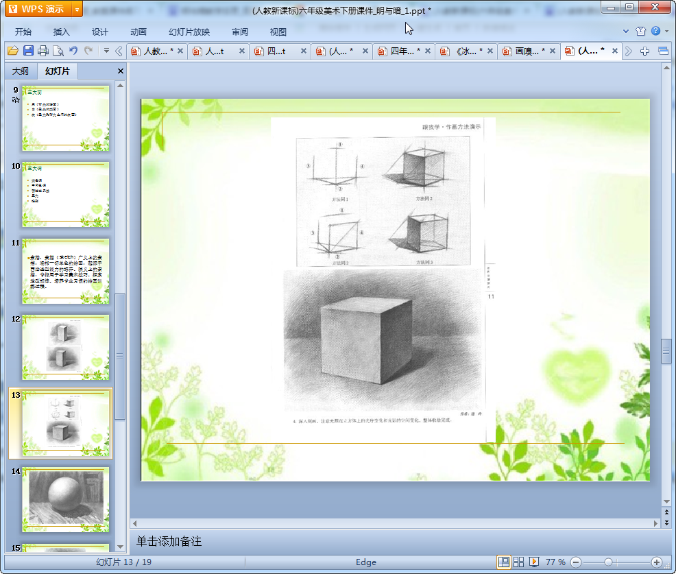Click the Print icon in toolbar
Image resolution: width=676 pixels, height=574 pixels.
pos(43,51)
